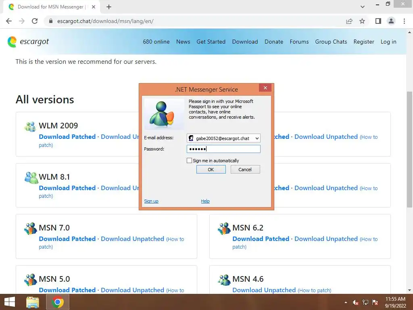
Task: Cancel the .NET Messenger sign-in dialog
Action: pyautogui.click(x=245, y=170)
